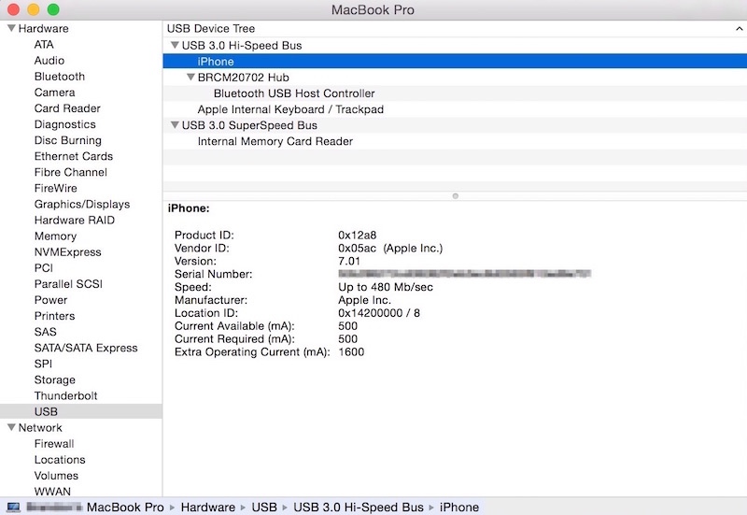Show Storage information
Viewport: 747px width, 515px height.
[x=55, y=380]
